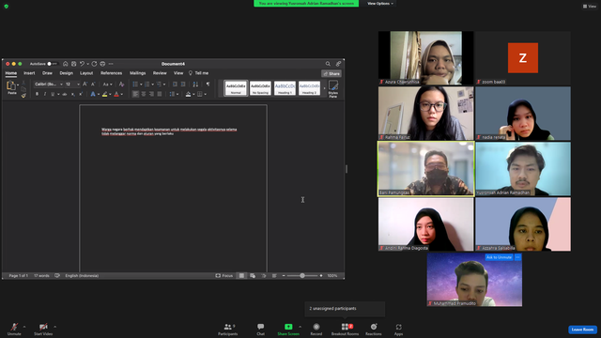This screenshot has width=601, height=338.
Task: Use the Format Painter brush
Action: tap(23, 96)
